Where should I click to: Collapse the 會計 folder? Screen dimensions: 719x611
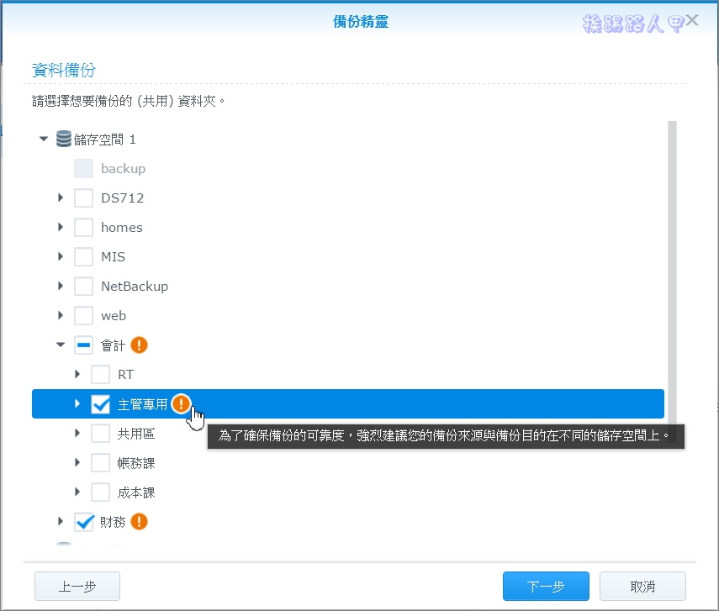point(61,345)
